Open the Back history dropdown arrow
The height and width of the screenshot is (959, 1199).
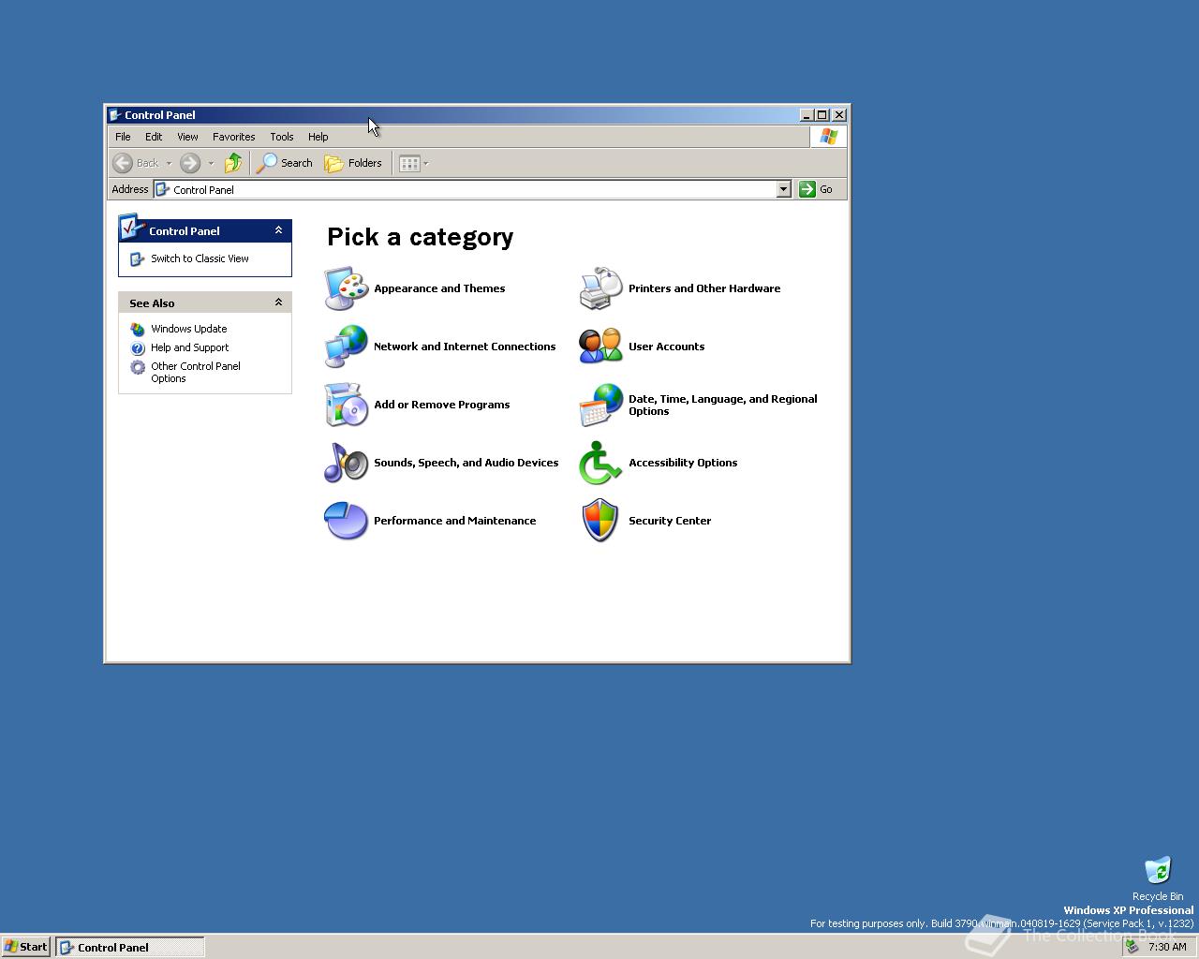169,163
